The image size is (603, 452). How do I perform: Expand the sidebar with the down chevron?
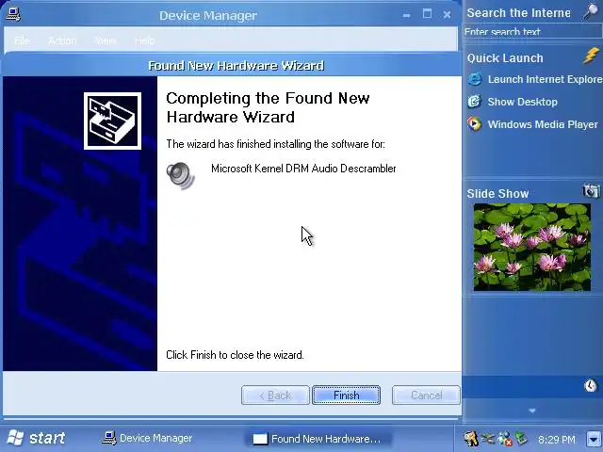click(532, 411)
